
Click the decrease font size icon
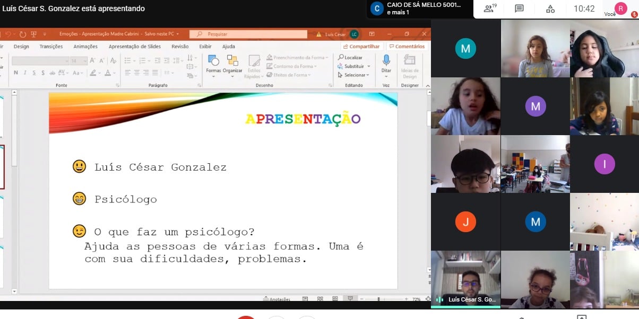click(101, 61)
